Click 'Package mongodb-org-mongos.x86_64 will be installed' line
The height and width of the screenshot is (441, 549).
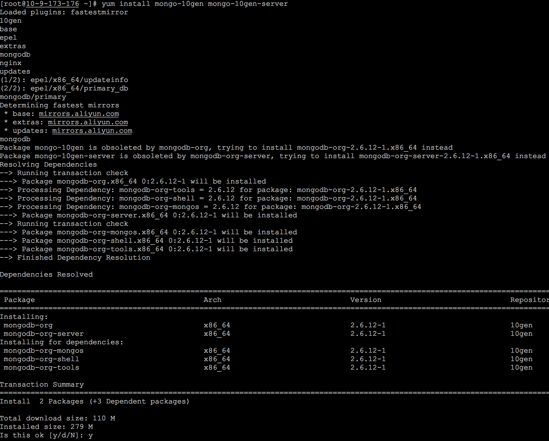pyautogui.click(x=149, y=232)
